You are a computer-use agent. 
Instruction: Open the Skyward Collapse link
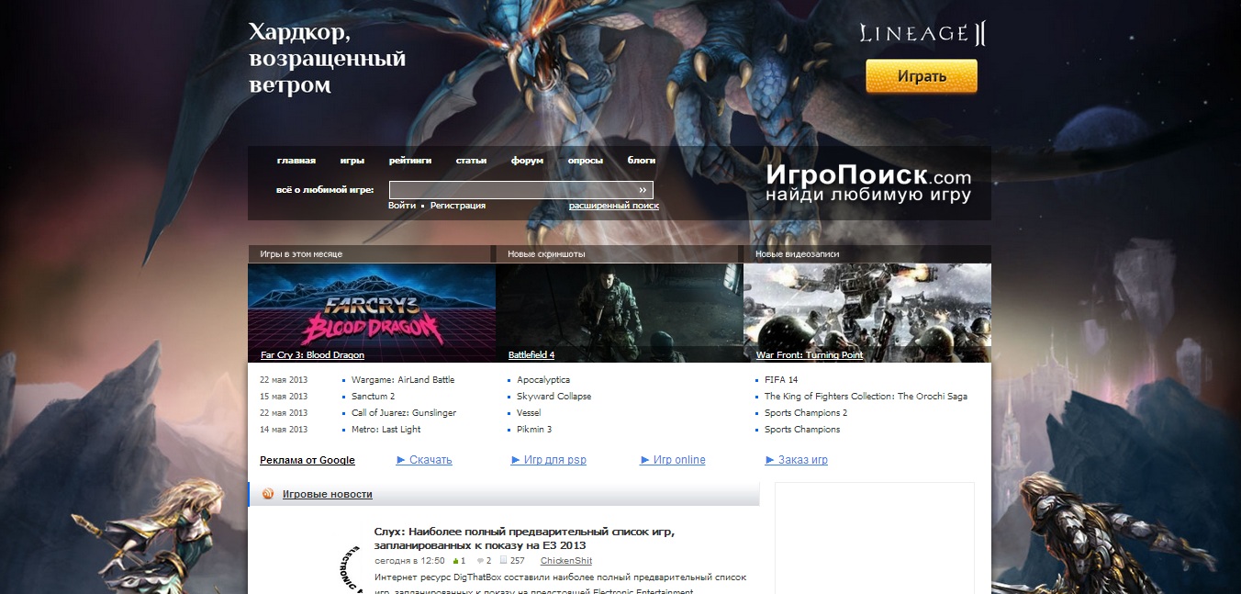[x=554, y=397]
